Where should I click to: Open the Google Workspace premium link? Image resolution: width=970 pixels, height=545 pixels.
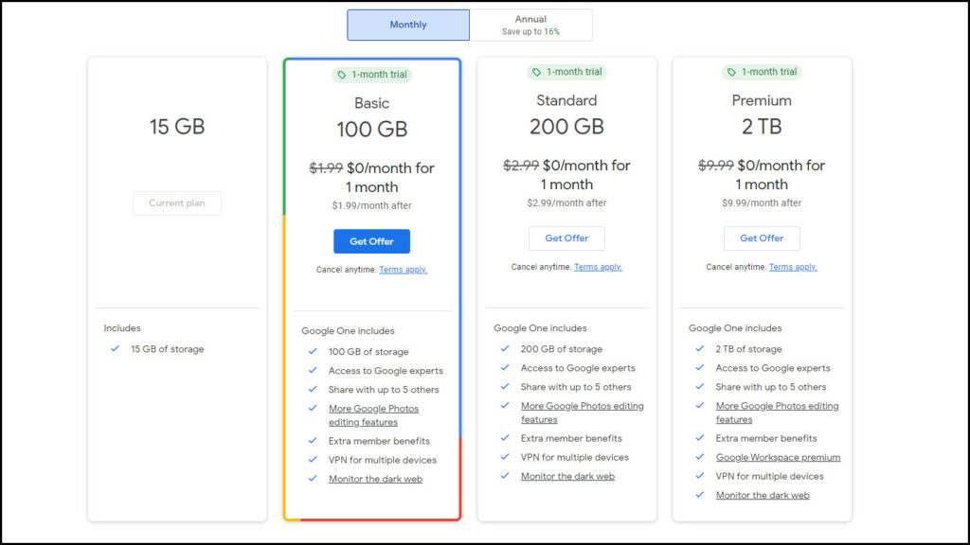click(778, 457)
